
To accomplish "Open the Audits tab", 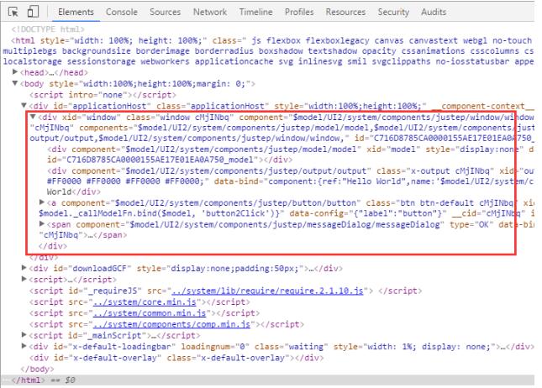I will tap(434, 12).
